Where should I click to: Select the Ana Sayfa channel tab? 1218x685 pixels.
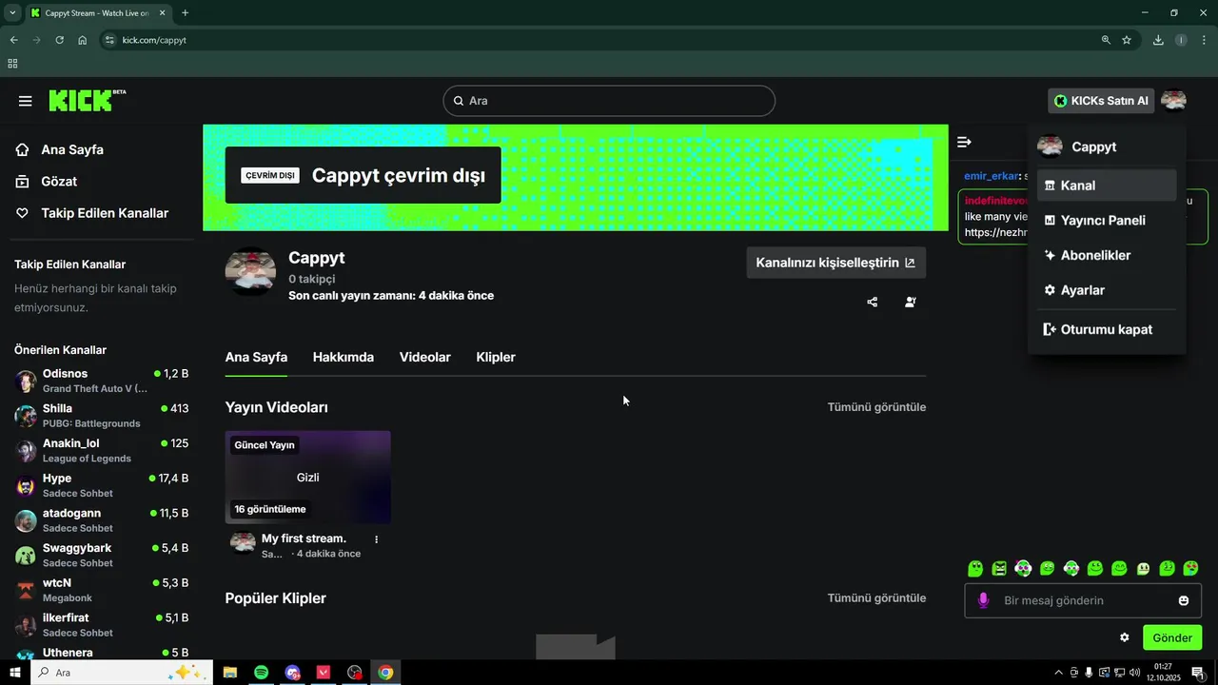[256, 358]
